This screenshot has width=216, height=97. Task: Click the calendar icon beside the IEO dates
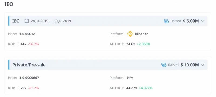pos(26,21)
